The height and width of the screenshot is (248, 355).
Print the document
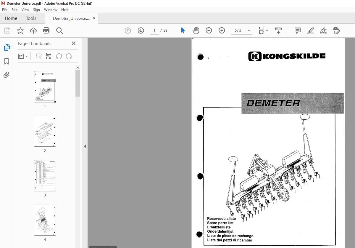[x=46, y=31]
